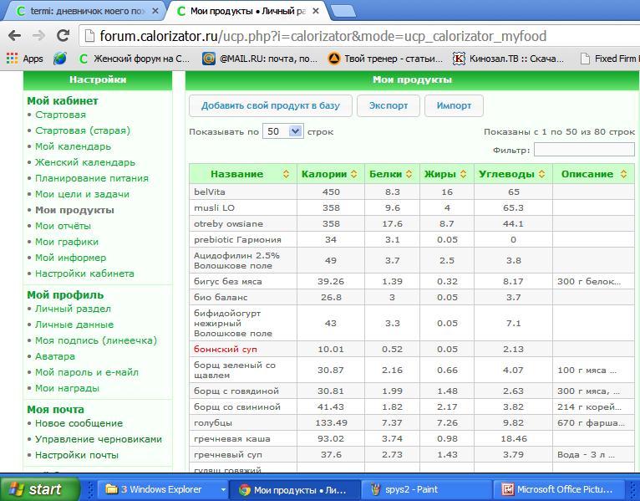
Task: Click the голубцы product name
Action: [213, 423]
